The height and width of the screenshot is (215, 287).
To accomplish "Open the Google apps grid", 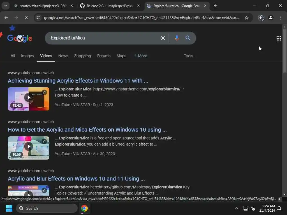I will click(x=279, y=38).
